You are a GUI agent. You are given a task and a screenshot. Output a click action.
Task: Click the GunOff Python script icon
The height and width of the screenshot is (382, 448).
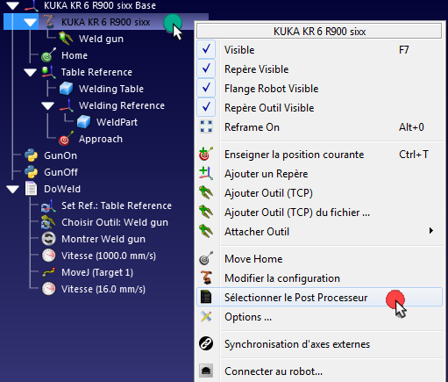[31, 172]
